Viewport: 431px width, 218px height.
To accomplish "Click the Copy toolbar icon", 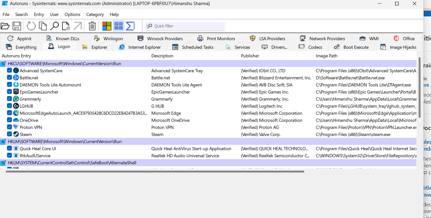I will (x=43, y=26).
